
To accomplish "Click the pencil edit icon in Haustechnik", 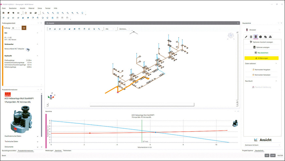I will (246, 37).
